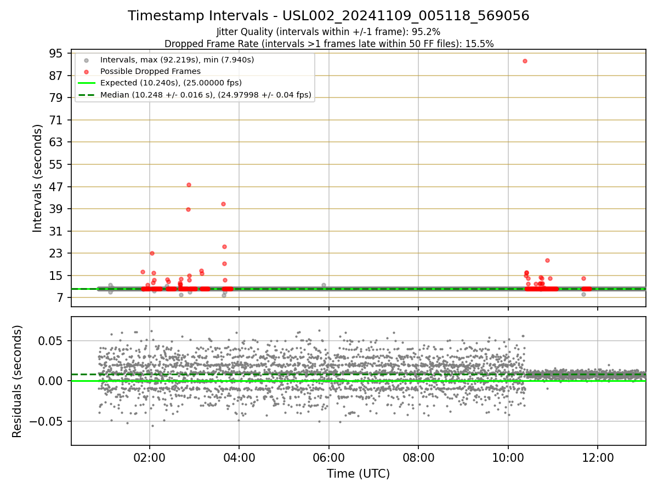Select the red point at 39 seconds before 03:00
This screenshot has width=658, height=493.
(188, 209)
